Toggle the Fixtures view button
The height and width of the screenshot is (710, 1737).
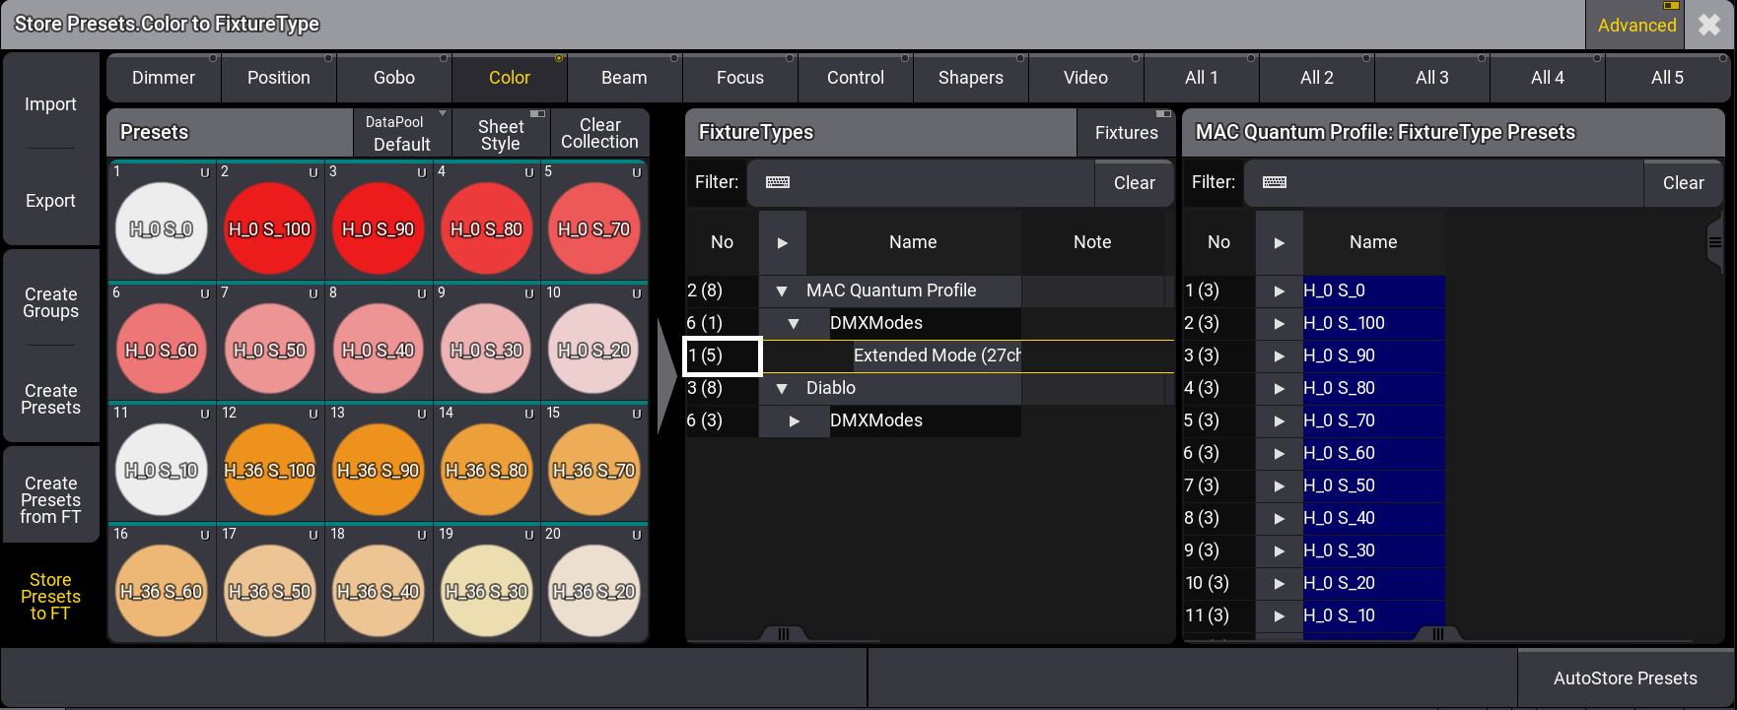point(1126,133)
